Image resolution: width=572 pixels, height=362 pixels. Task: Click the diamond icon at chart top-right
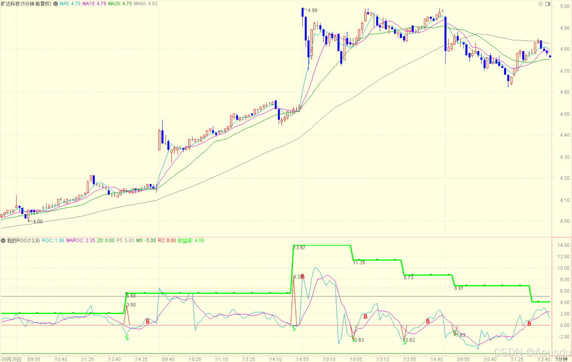point(540,4)
